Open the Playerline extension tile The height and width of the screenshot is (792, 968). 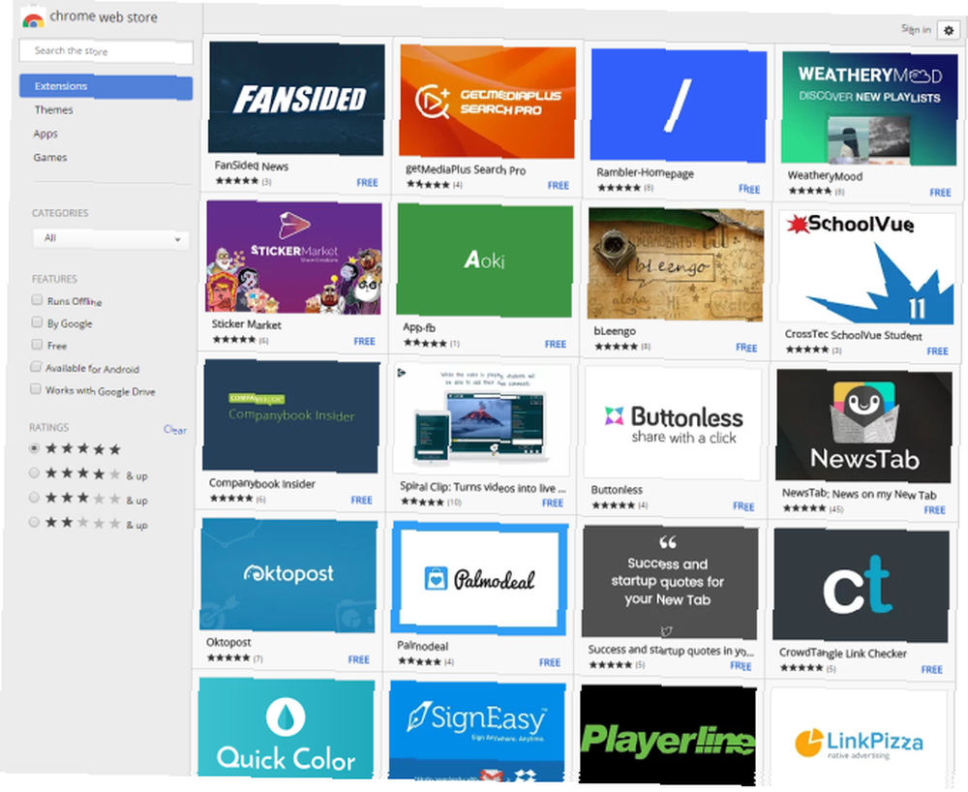click(667, 735)
